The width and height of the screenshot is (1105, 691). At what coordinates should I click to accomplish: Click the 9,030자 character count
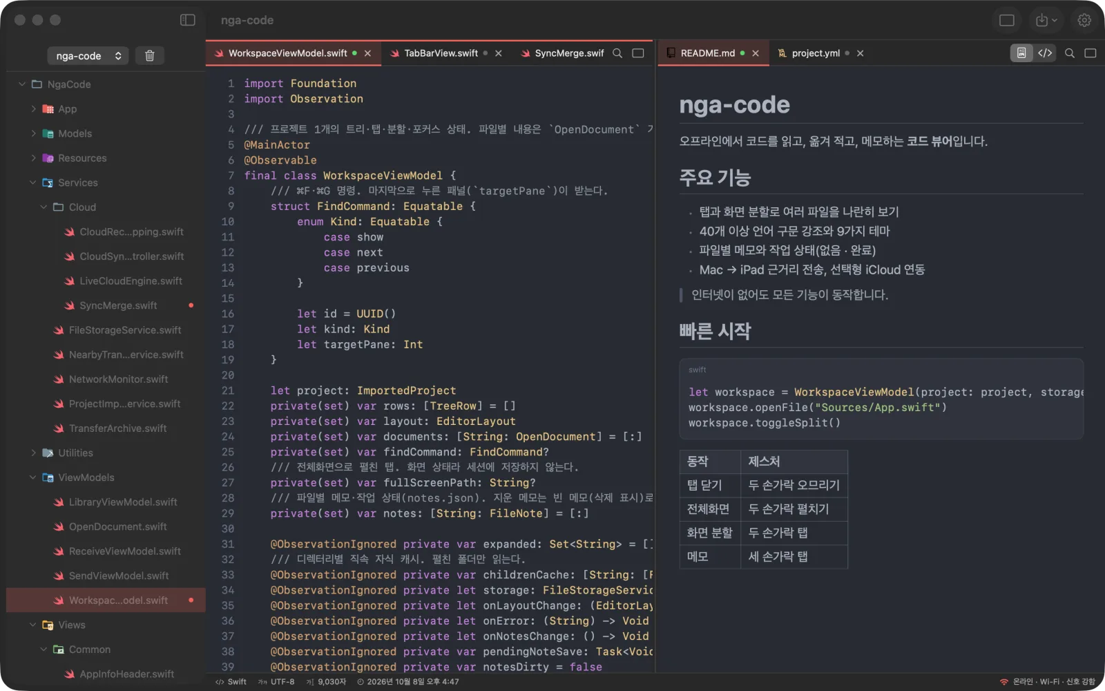tap(326, 682)
